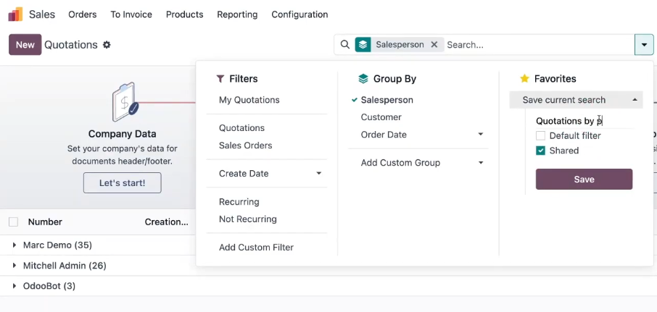The width and height of the screenshot is (657, 312).
Task: Sort by the Creation... column header
Action: pos(166,222)
